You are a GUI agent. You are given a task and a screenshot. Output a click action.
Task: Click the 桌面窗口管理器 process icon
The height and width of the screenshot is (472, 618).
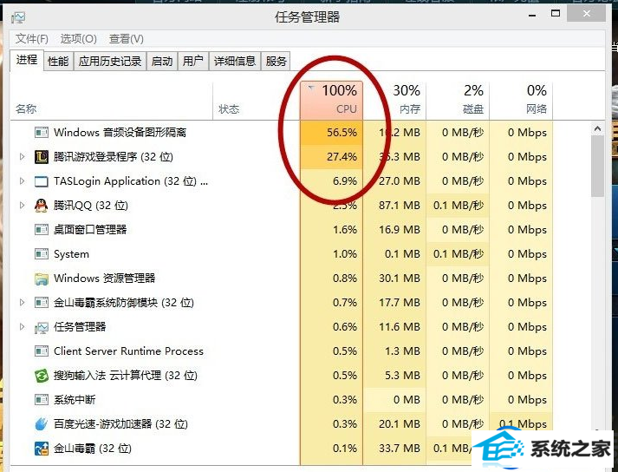[x=42, y=230]
